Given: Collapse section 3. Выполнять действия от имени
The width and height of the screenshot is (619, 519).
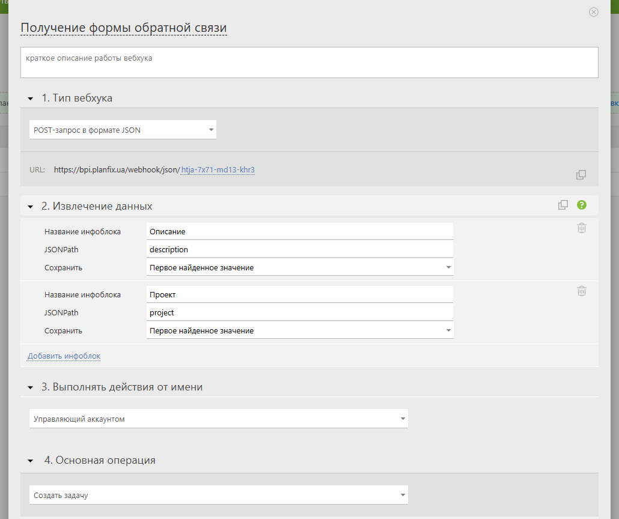Looking at the screenshot, I should [x=31, y=388].
